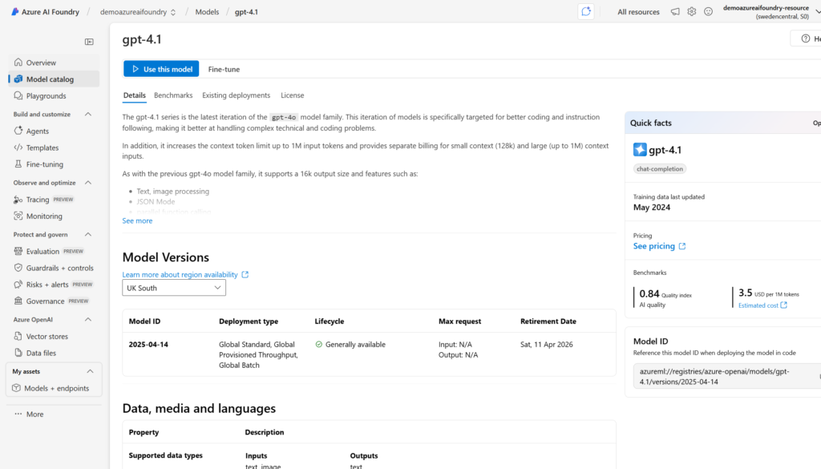Collapse the My assets section
The width and height of the screenshot is (821, 469).
point(90,371)
